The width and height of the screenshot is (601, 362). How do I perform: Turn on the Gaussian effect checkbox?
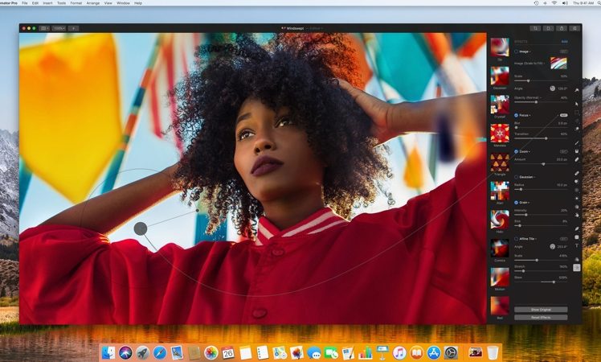(516, 175)
